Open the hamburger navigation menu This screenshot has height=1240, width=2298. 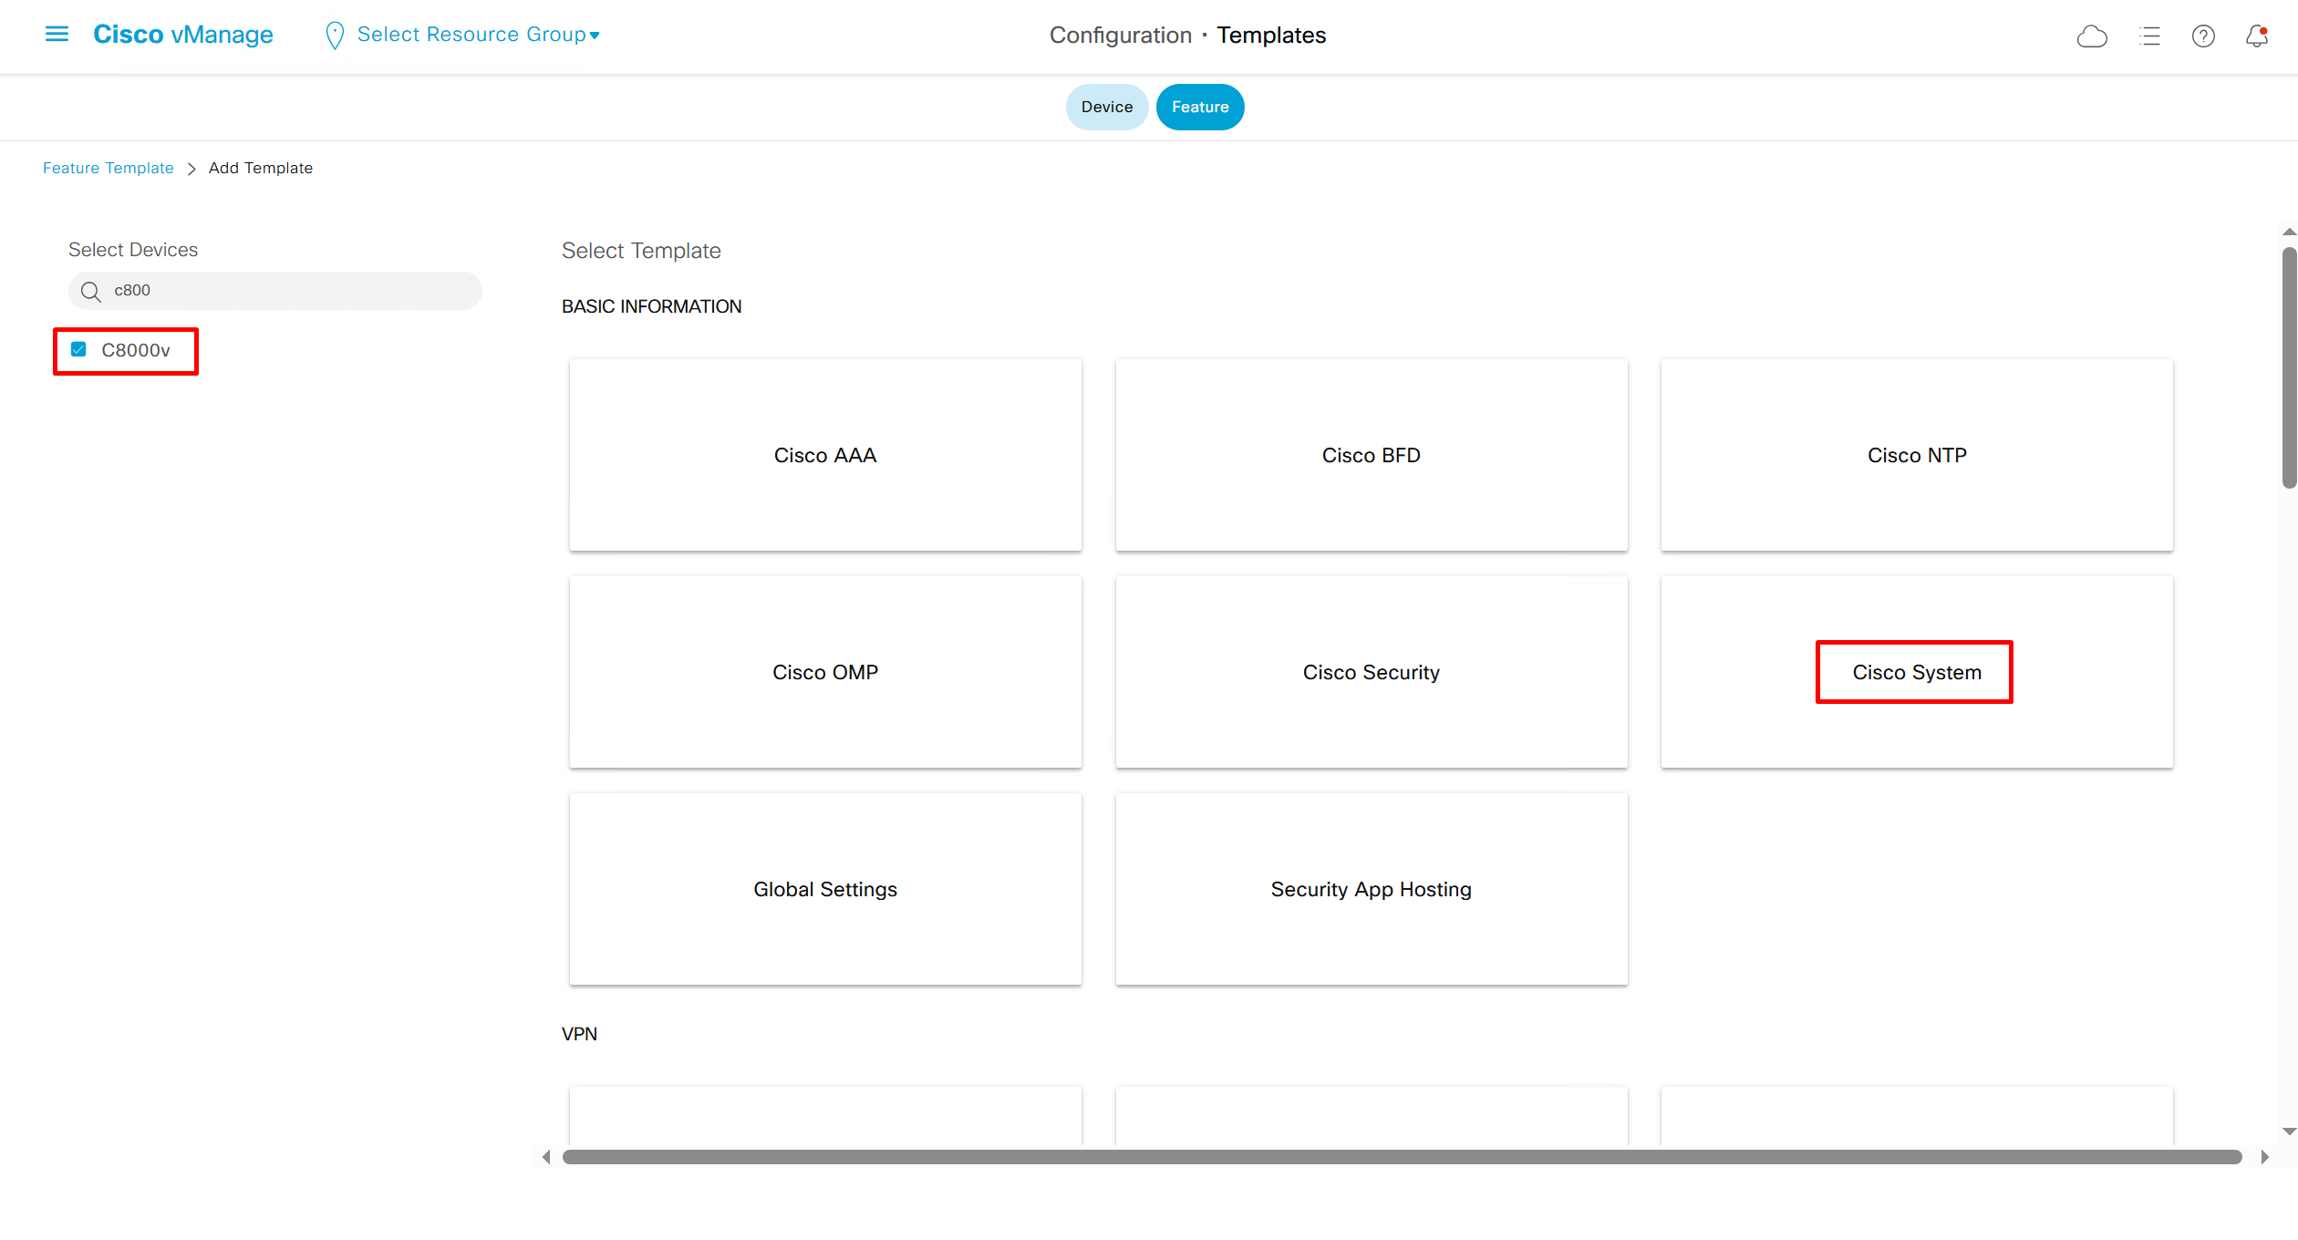57,35
